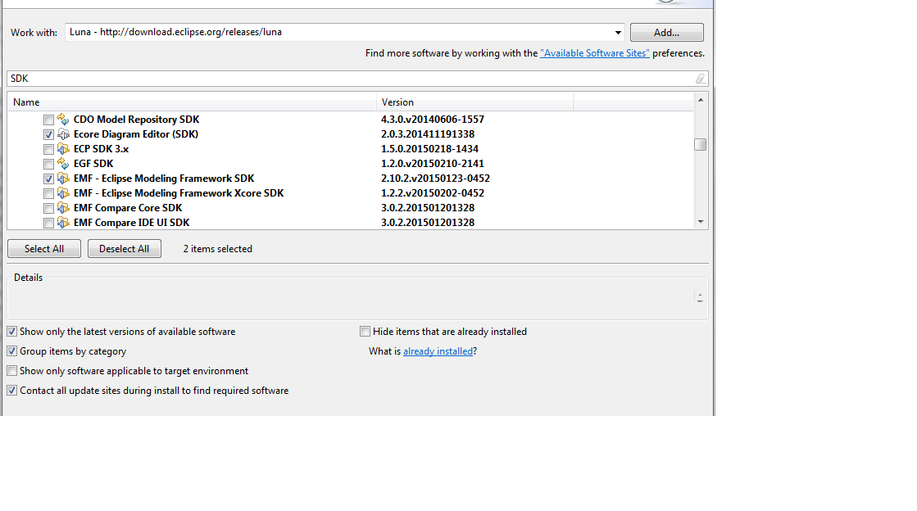Image resolution: width=917 pixels, height=511 pixels.
Task: Click the ECP SDK 3.x feature icon
Action: coord(63,148)
